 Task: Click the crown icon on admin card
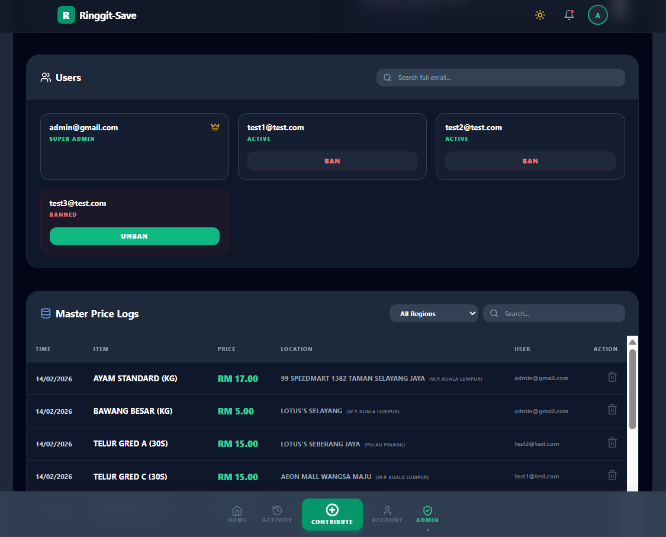click(x=215, y=127)
